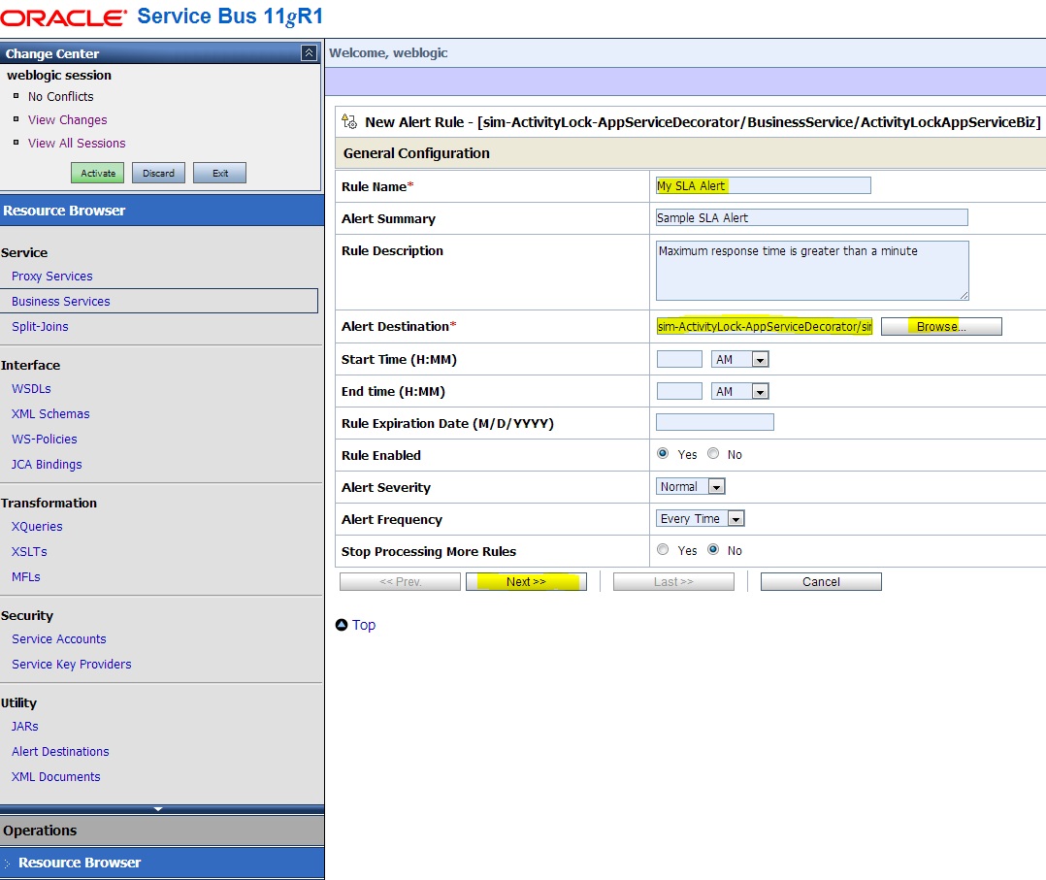Open Service Key Providers
Image resolution: width=1046 pixels, height=880 pixels.
click(72, 666)
